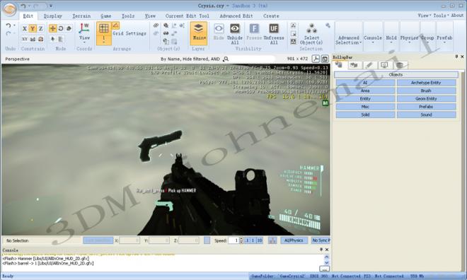Toggle the angle snap icon
Screen dimensions: 467x280
pos(116,26)
